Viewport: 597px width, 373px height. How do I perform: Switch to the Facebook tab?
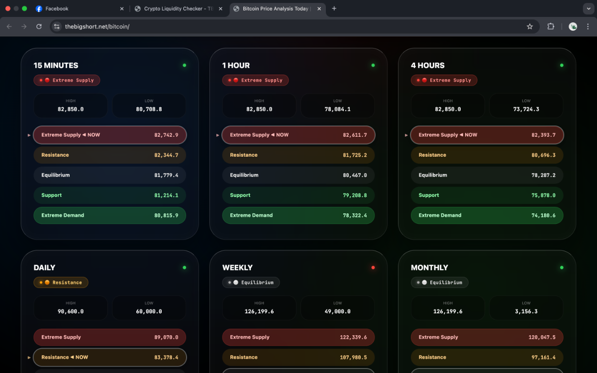pos(79,8)
